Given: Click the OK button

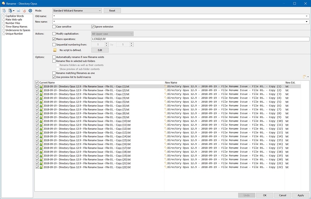Looking at the screenshot, I should (x=265, y=195).
